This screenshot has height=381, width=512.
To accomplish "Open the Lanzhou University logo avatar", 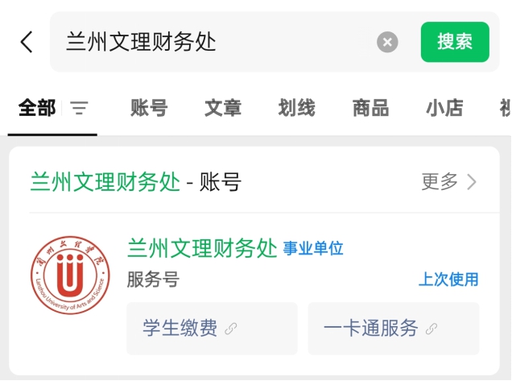I will pyautogui.click(x=70, y=275).
